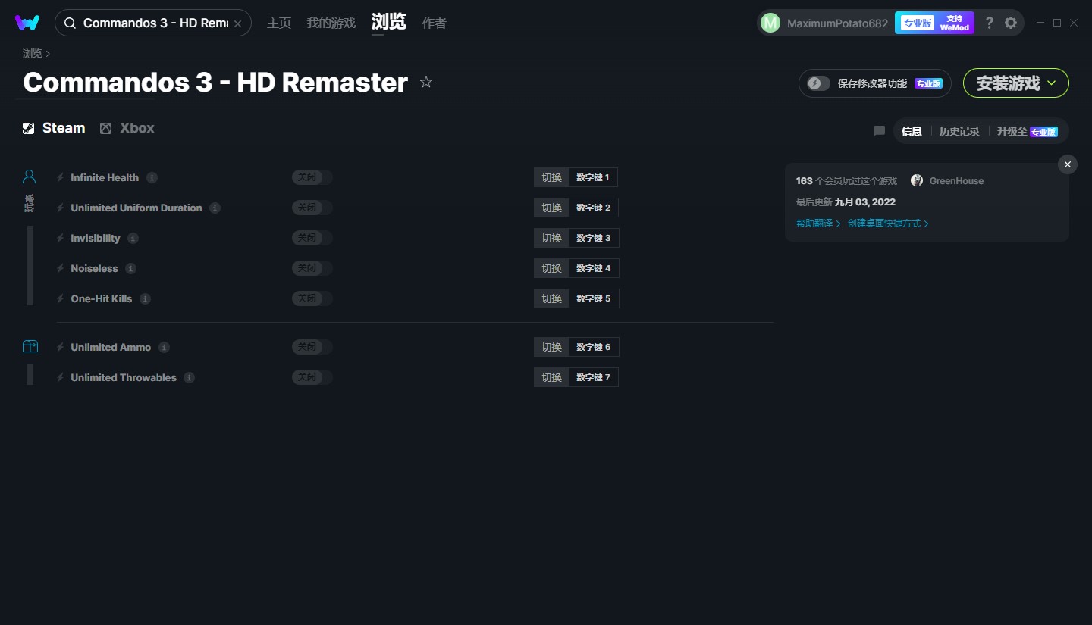Viewport: 1092px width, 625px height.
Task: Click hotkey 数字键 3 for Invisibility
Action: click(593, 238)
